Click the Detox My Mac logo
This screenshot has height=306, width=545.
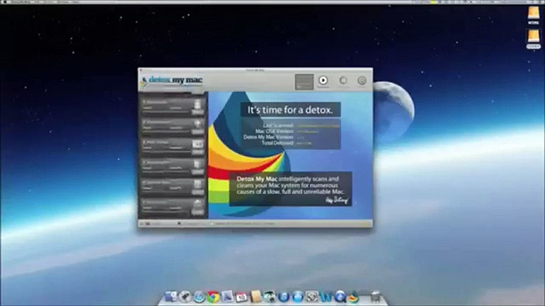pyautogui.click(x=172, y=81)
